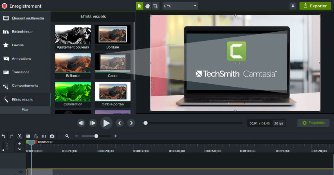
Task: Open the Bibliothèque tab
Action: tap(25, 32)
